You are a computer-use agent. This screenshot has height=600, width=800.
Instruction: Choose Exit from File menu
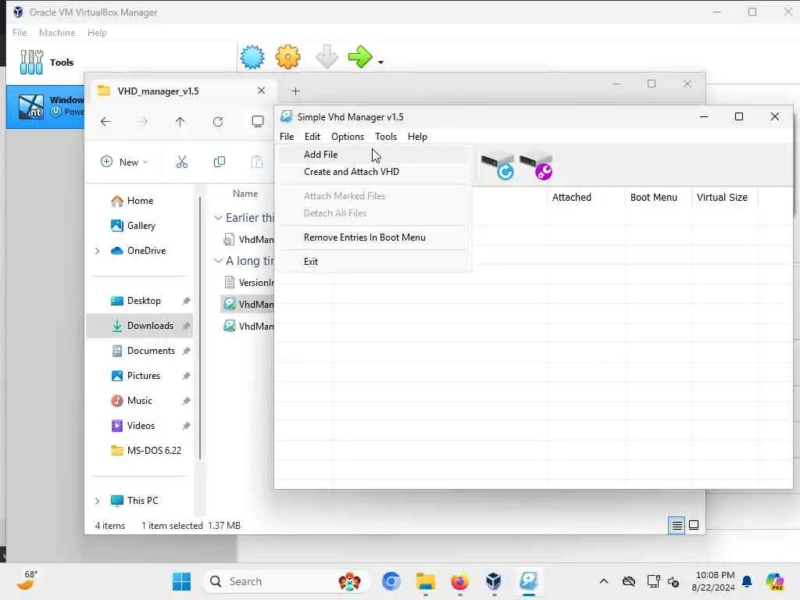pos(373,261)
